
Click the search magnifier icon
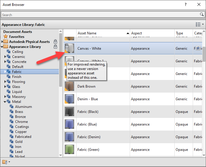[202, 14]
